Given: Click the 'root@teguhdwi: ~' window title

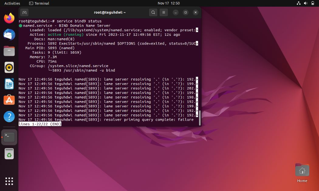Looking at the screenshot, I should pyautogui.click(x=110, y=13).
